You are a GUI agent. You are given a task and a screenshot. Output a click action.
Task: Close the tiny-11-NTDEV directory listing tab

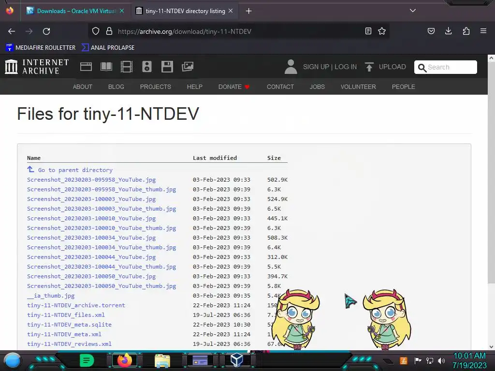[x=231, y=11]
